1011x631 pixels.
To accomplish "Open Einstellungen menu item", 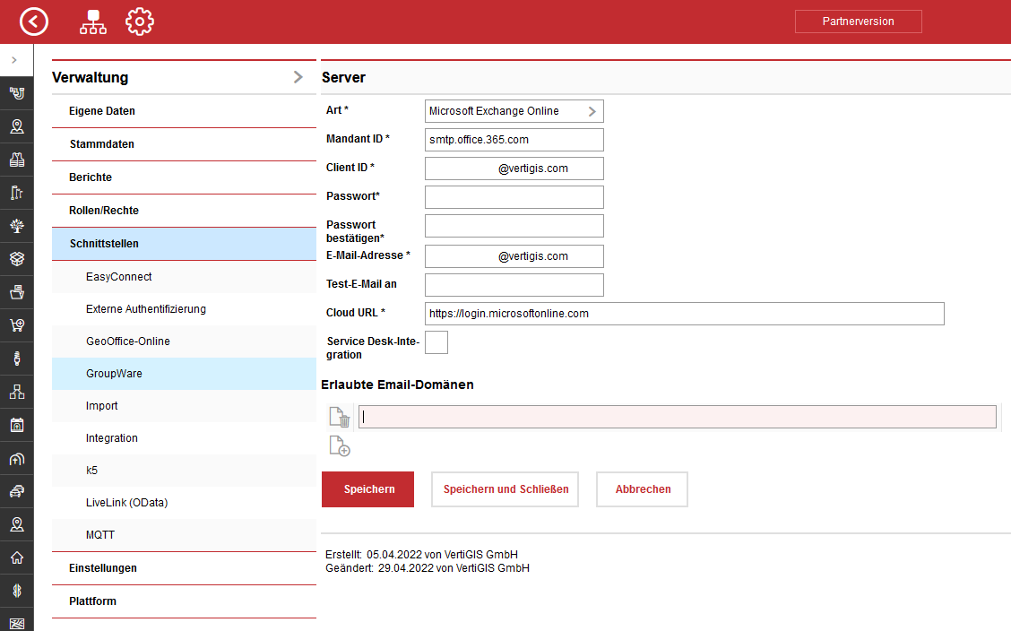I will (x=184, y=568).
